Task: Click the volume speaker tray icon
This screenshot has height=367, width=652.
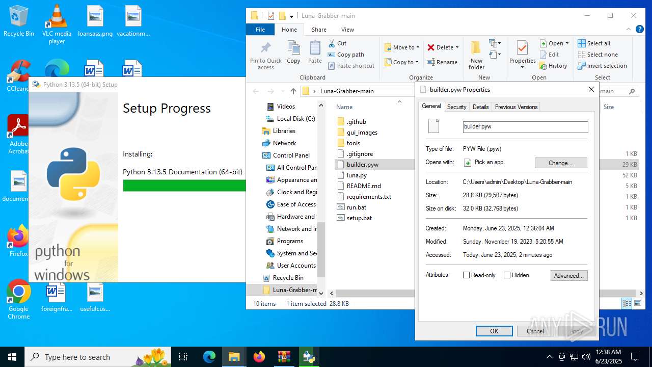Action: coord(586,357)
